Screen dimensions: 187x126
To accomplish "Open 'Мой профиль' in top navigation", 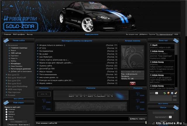I will point(19,34).
